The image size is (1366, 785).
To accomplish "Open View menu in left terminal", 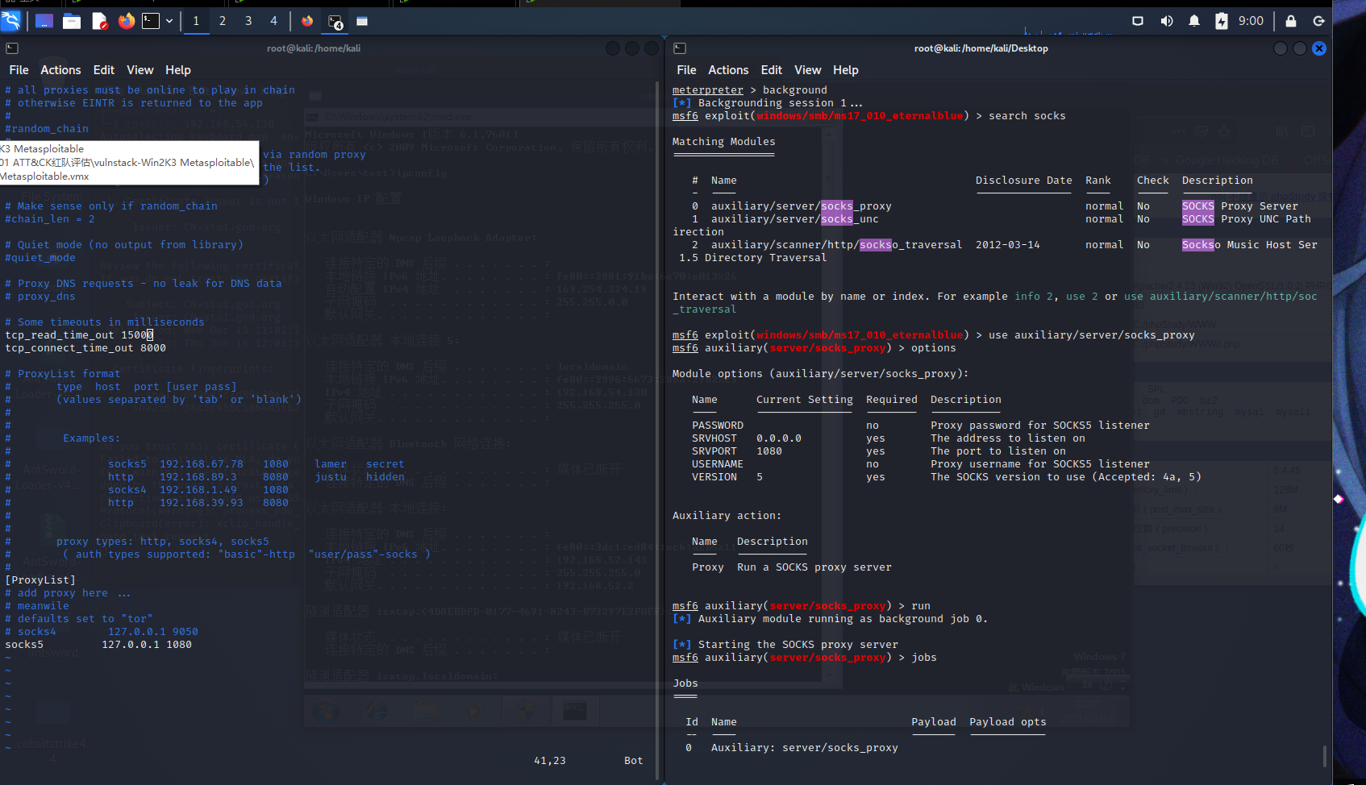I will click(x=140, y=70).
